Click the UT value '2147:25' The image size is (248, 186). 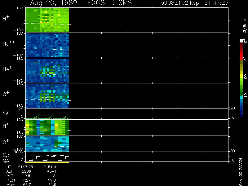(x=25, y=167)
